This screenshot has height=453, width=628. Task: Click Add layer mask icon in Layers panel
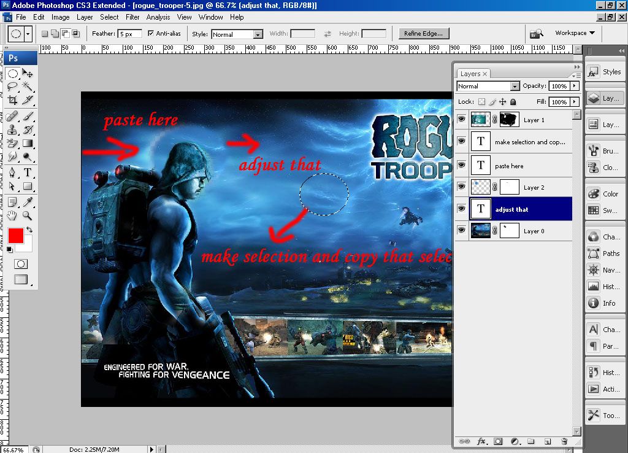498,441
